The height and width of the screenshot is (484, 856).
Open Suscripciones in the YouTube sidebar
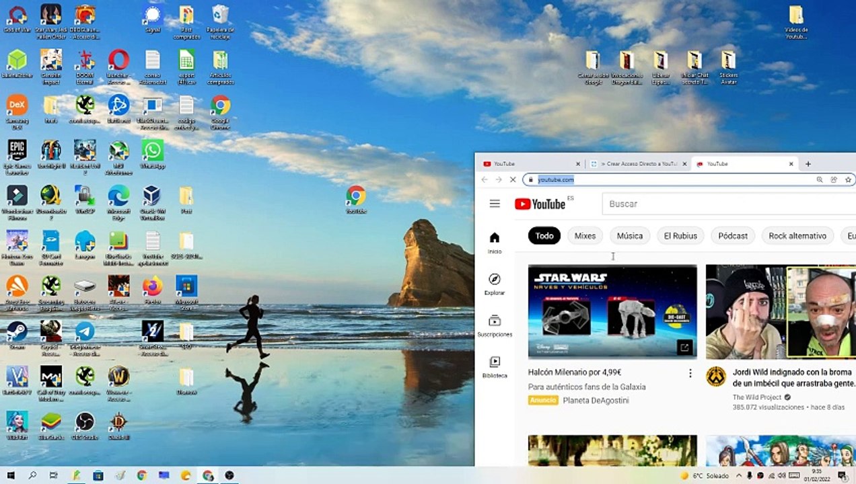[x=495, y=325]
